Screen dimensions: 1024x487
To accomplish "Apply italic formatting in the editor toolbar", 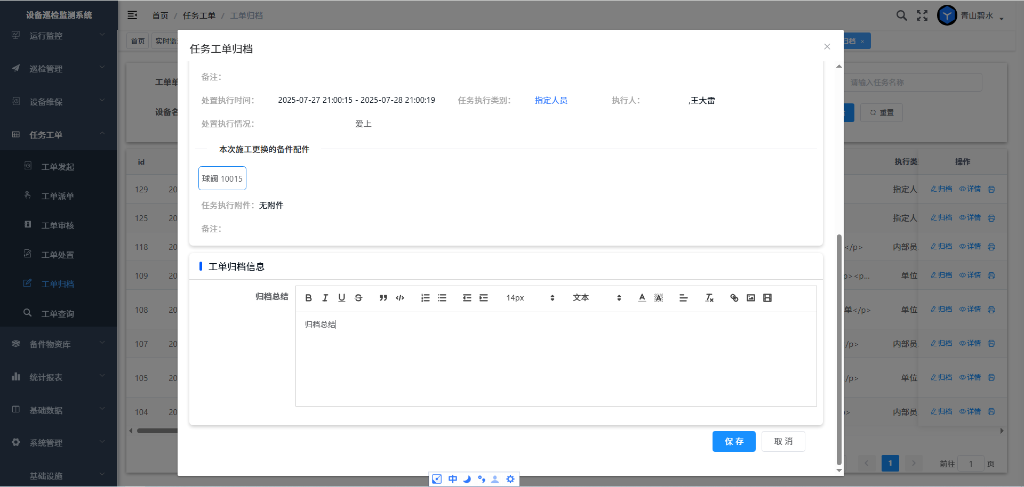I will pyautogui.click(x=325, y=298).
